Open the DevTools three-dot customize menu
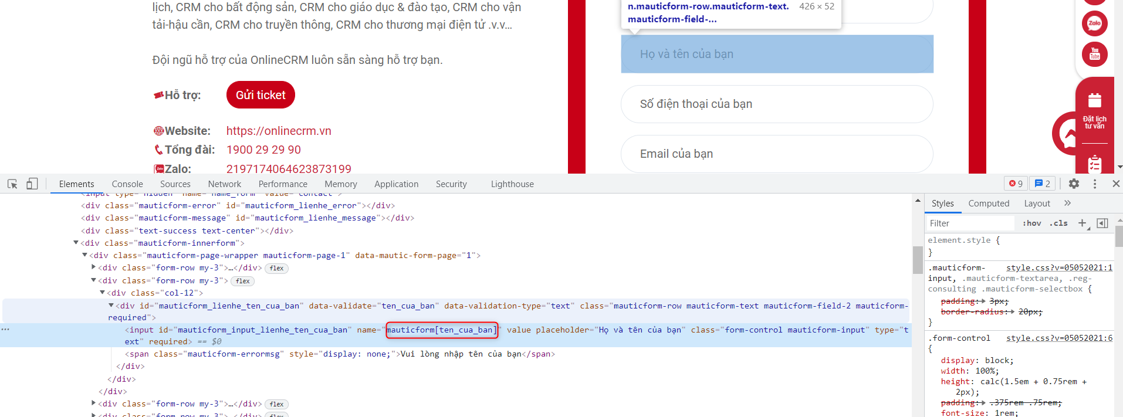This screenshot has height=417, width=1123. click(x=1095, y=184)
